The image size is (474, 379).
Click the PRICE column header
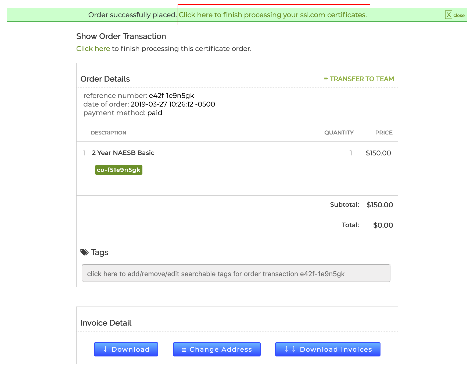tap(383, 133)
